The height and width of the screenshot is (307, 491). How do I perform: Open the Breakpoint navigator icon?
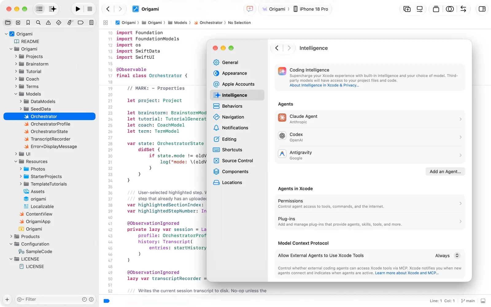click(x=81, y=22)
